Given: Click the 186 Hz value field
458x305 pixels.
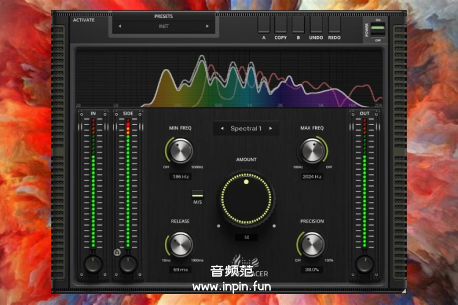Looking at the screenshot, I should (181, 176).
